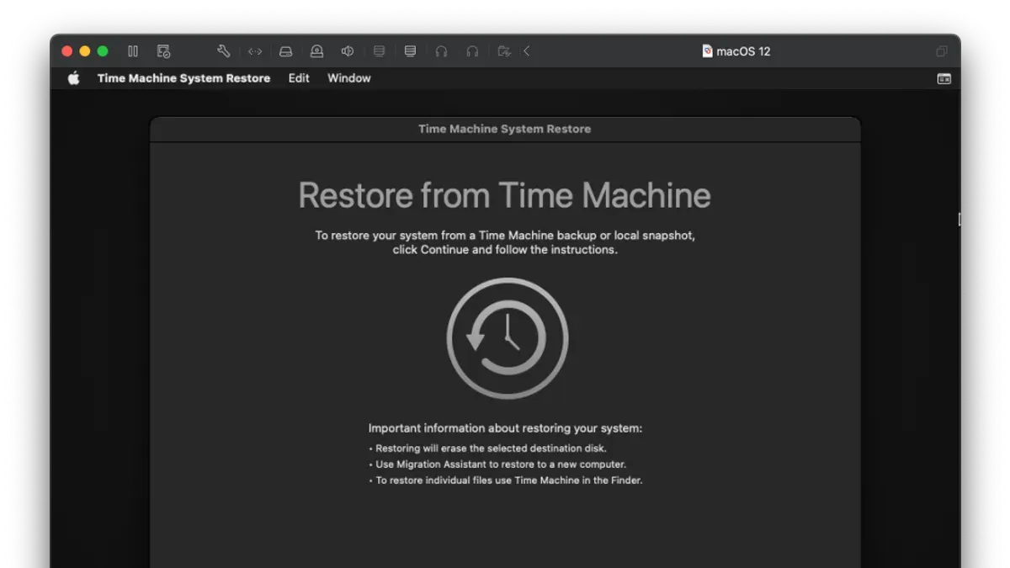Click the headphones icon beside the bright device icon
Viewport: 1010px width, 568px height.
click(441, 51)
